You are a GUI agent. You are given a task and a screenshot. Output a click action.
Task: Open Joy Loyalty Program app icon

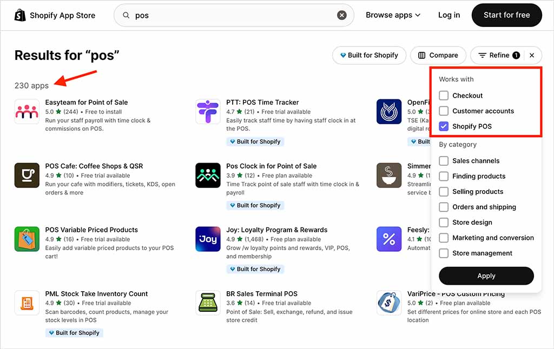point(208,239)
